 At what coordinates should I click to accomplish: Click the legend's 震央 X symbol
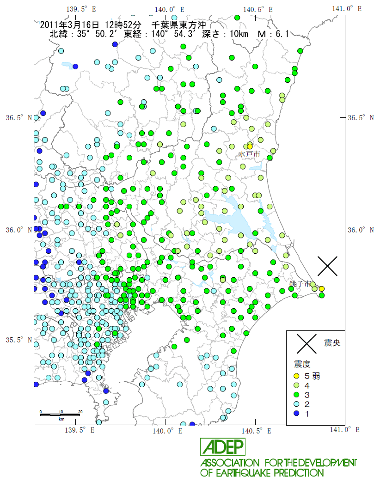(306, 344)
